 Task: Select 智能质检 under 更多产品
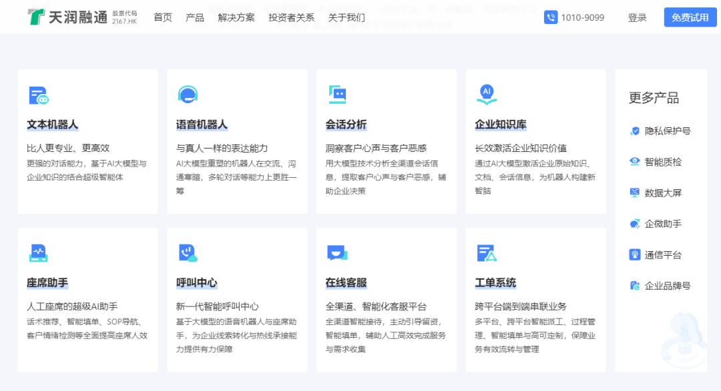(656, 162)
